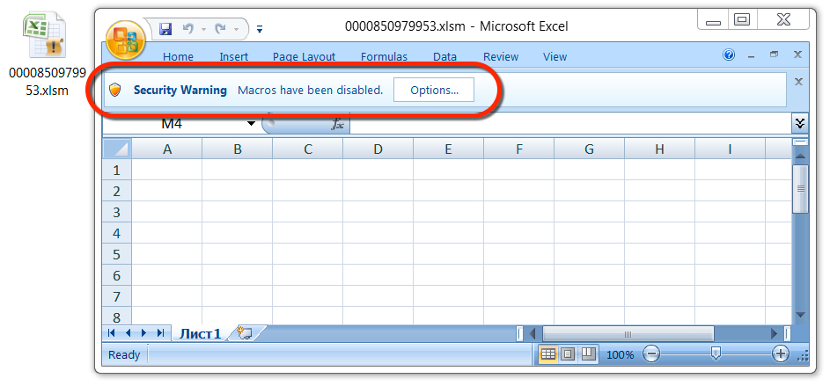This screenshot has height=386, width=830.
Task: Dismiss the Security Warning message bar
Action: [799, 82]
